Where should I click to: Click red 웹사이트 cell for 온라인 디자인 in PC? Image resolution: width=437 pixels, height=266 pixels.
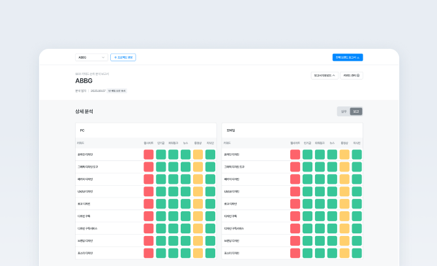149,155
